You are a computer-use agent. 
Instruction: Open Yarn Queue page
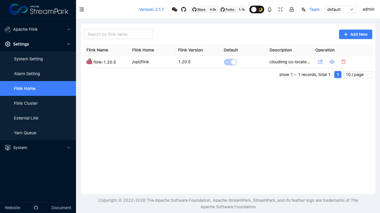(38, 133)
